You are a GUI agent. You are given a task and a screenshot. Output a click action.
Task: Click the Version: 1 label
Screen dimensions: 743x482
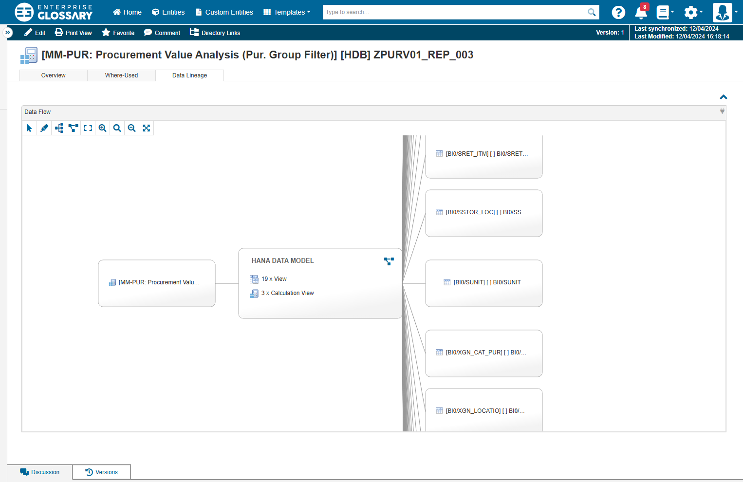(610, 33)
